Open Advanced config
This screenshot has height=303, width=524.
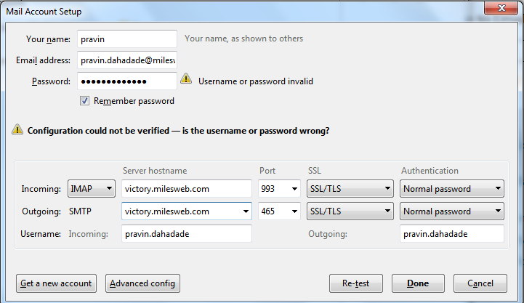coord(142,283)
